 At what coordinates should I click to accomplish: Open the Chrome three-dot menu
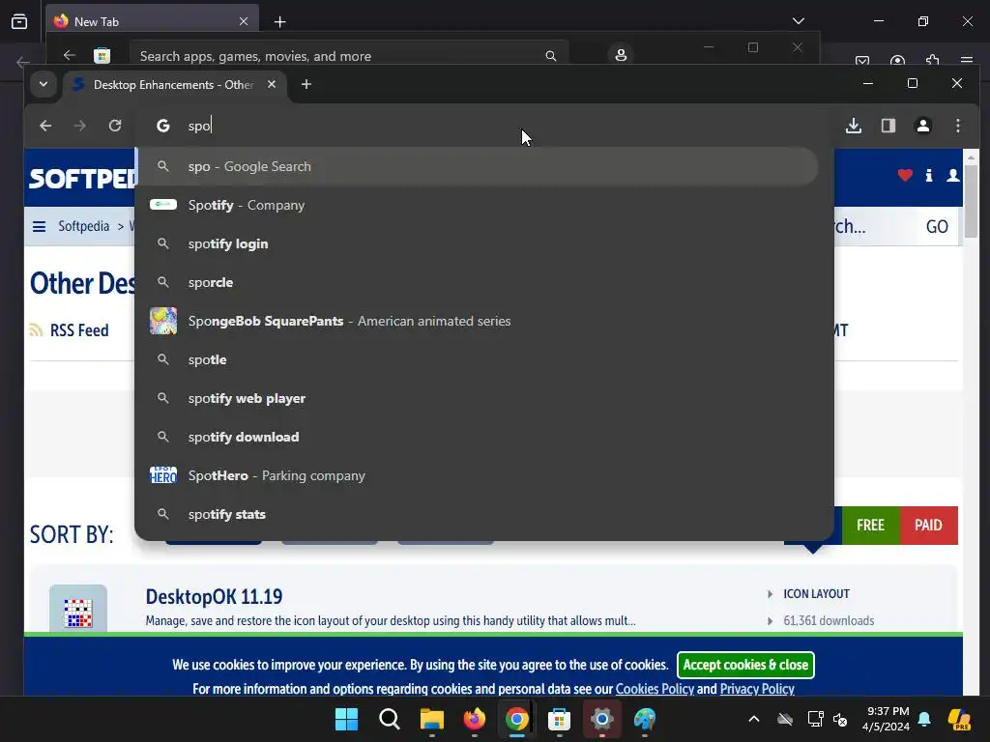click(958, 126)
